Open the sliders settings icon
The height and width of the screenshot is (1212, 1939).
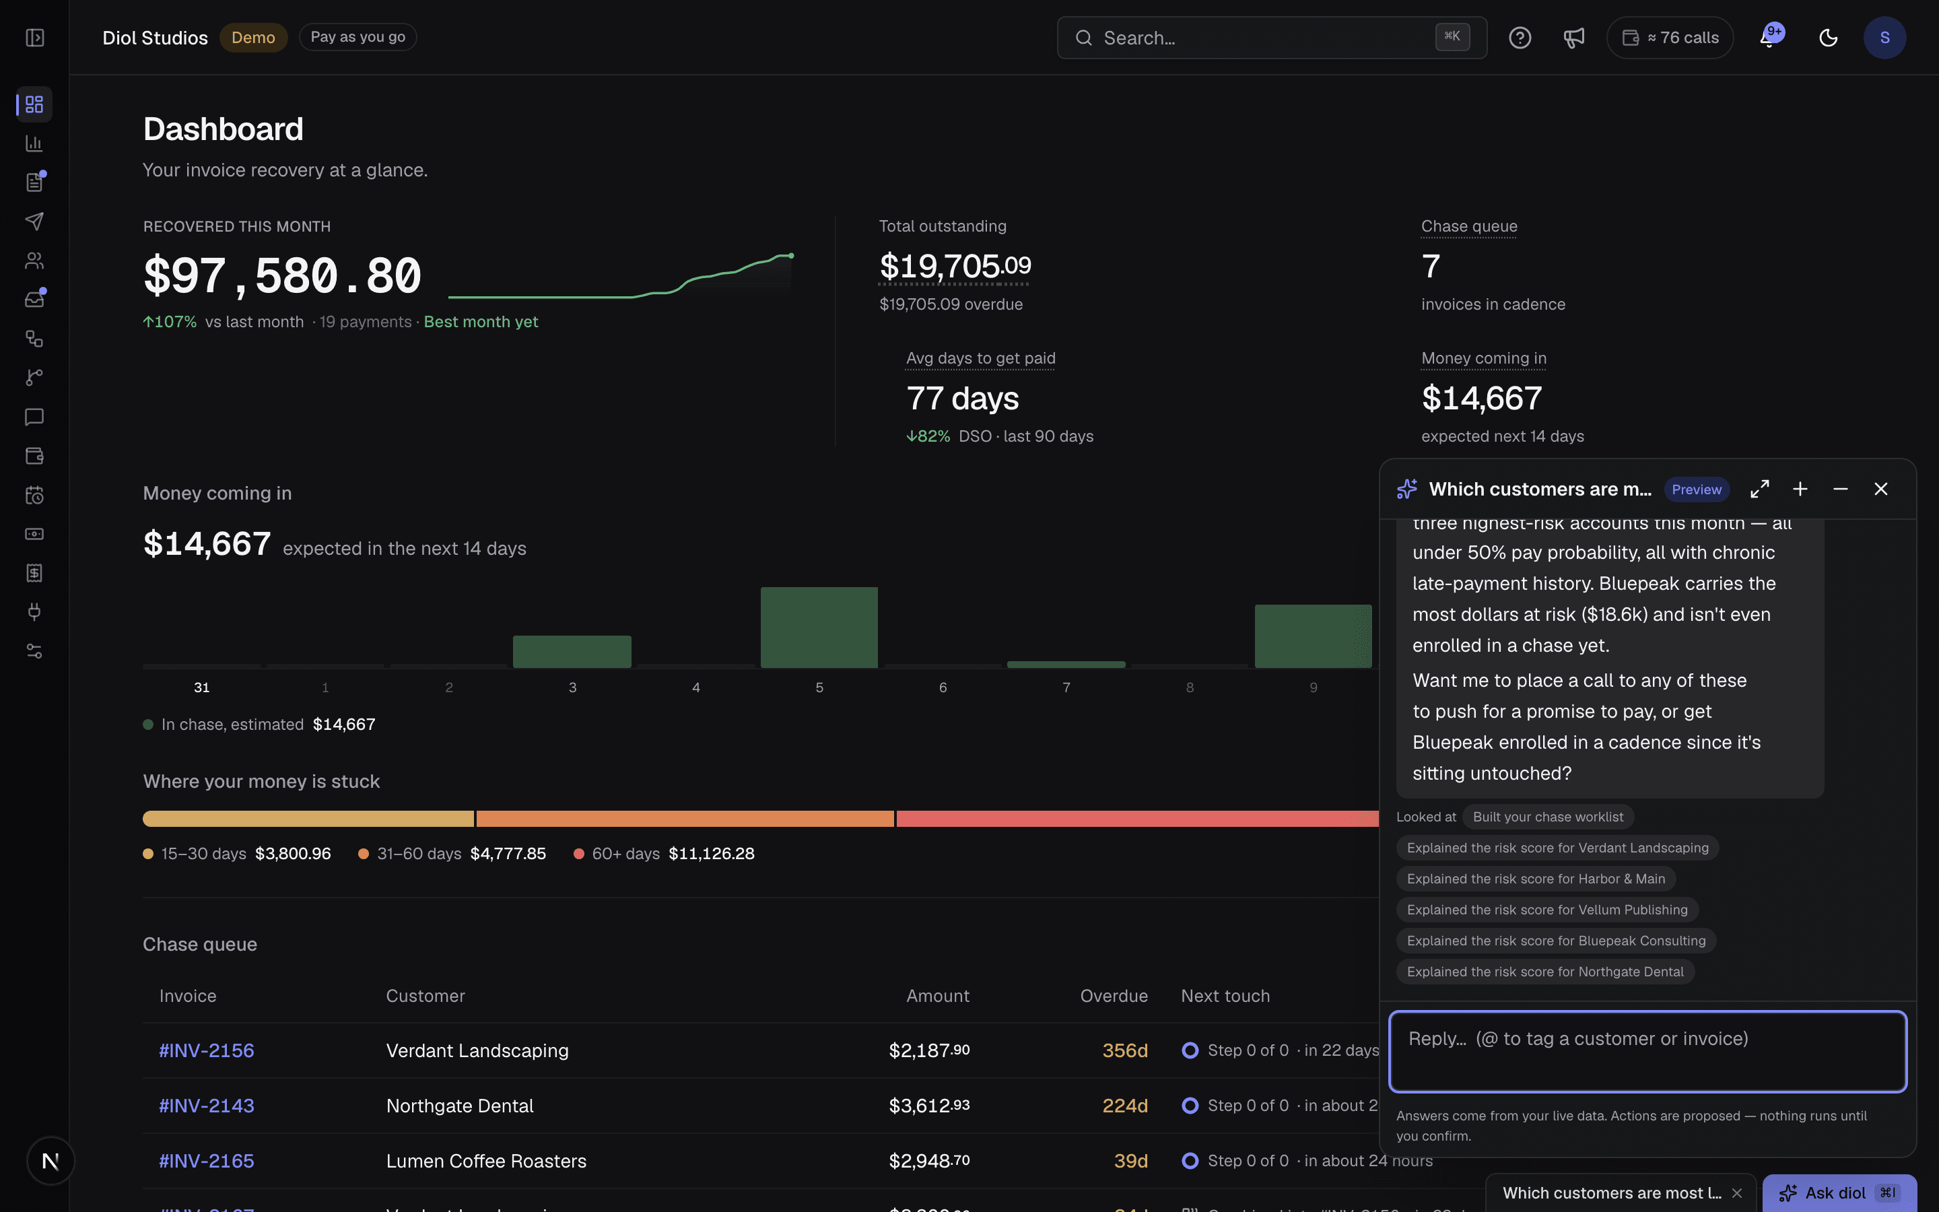pyautogui.click(x=34, y=651)
